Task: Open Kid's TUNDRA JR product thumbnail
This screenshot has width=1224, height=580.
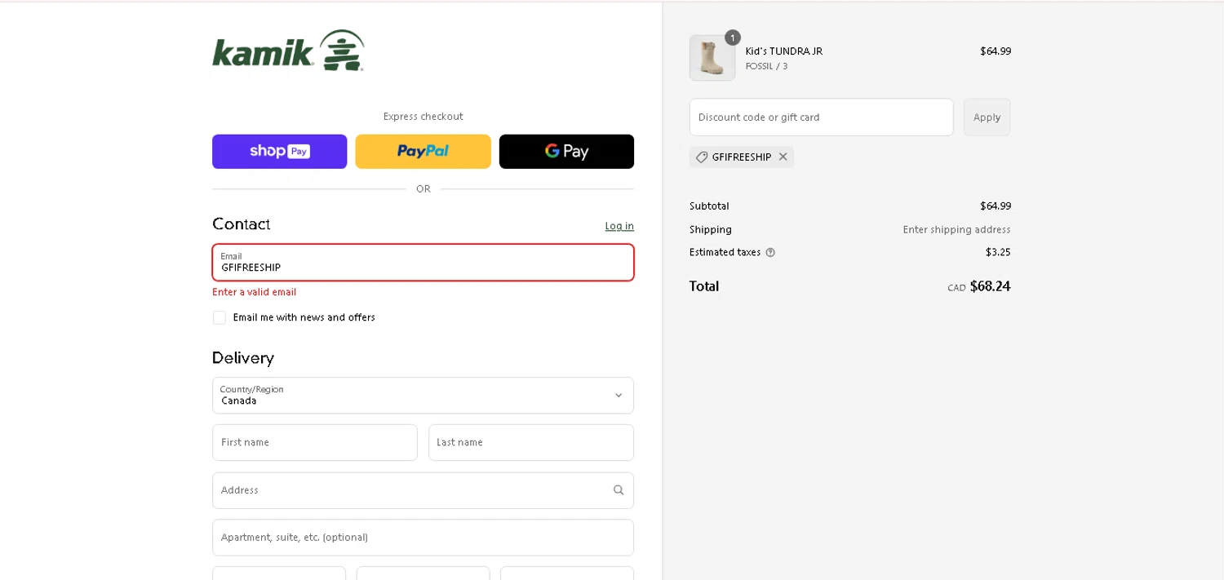Action: pyautogui.click(x=712, y=58)
